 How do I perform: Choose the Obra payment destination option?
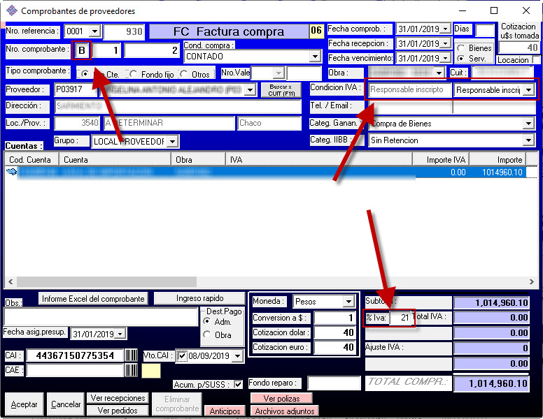pyautogui.click(x=207, y=335)
